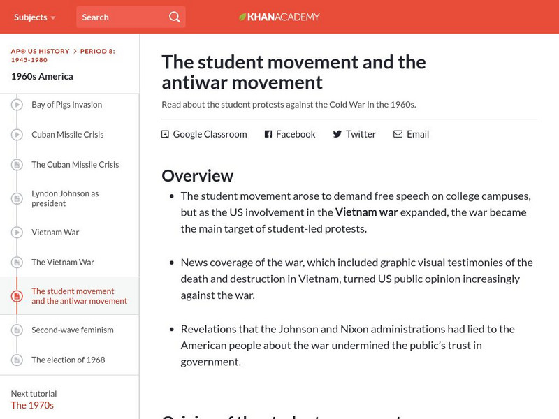The height and width of the screenshot is (419, 559).
Task: Click the Second-wave feminism article icon
Action: (17, 330)
